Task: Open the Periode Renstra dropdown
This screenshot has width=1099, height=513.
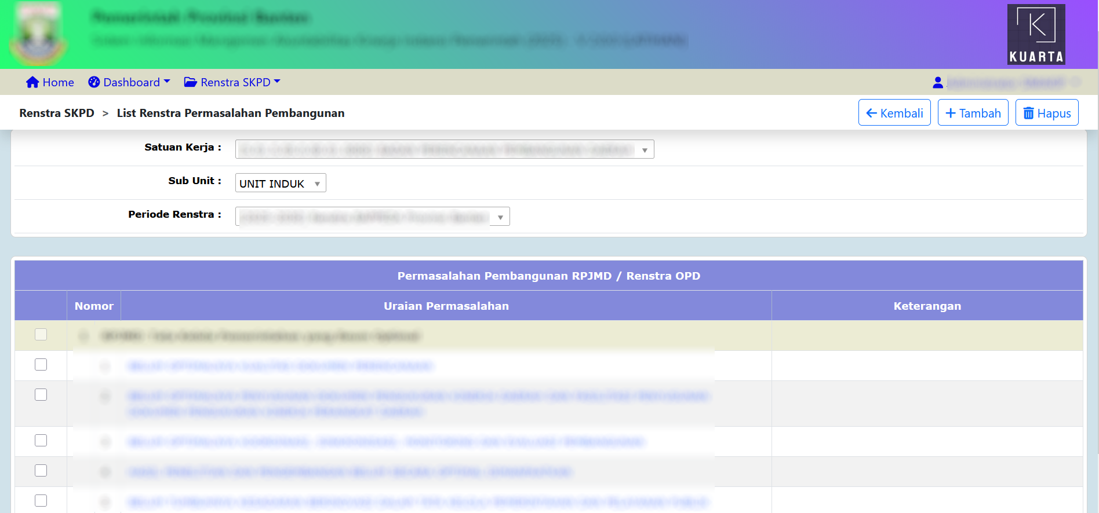Action: (x=372, y=217)
